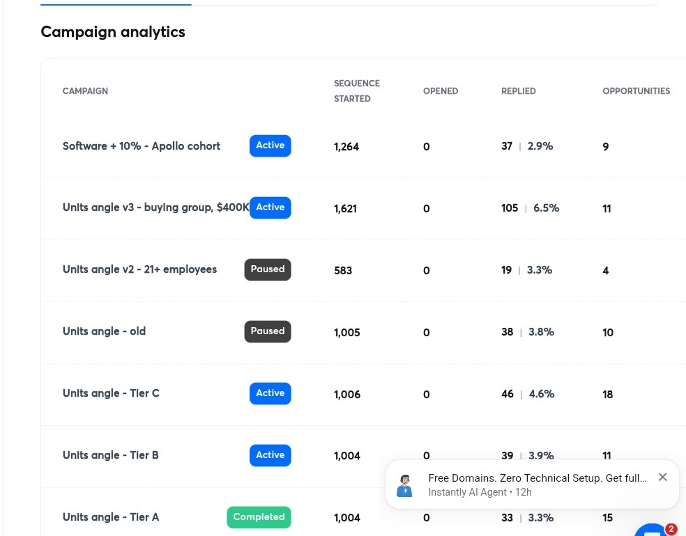Select sequence started value 1,005
Image resolution: width=686 pixels, height=536 pixels.
347,333
